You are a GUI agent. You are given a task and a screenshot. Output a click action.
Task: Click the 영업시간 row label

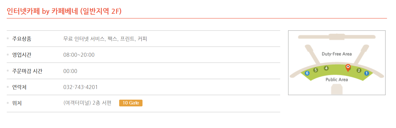pyautogui.click(x=22, y=55)
